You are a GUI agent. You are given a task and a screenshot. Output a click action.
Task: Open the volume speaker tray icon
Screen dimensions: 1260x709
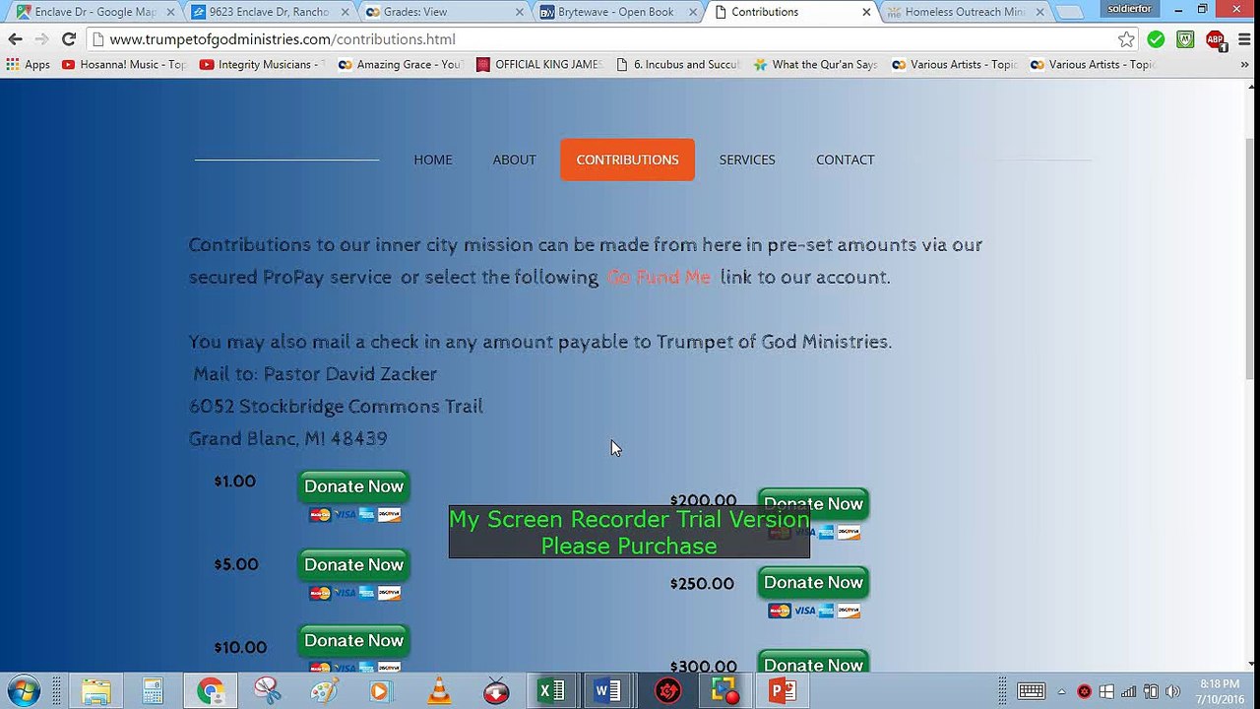click(x=1172, y=691)
